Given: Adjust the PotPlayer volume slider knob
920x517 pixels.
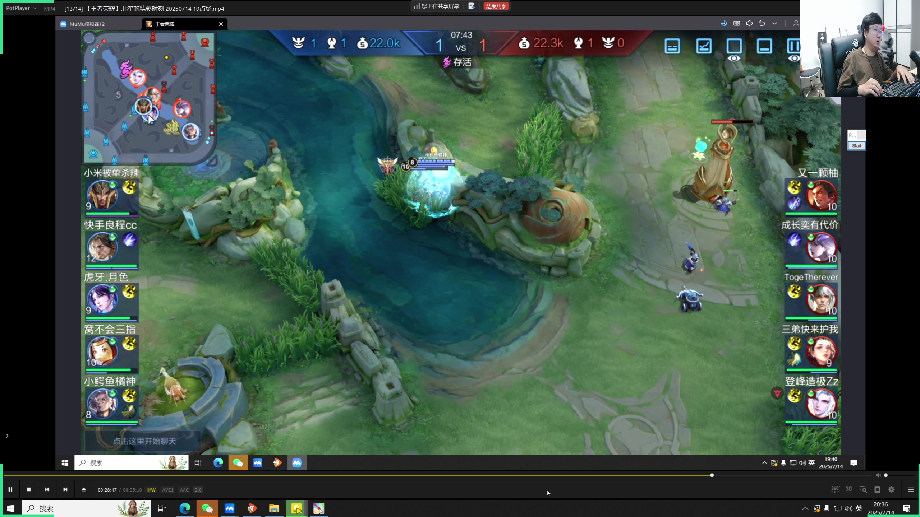Looking at the screenshot, I should pyautogui.click(x=886, y=475).
